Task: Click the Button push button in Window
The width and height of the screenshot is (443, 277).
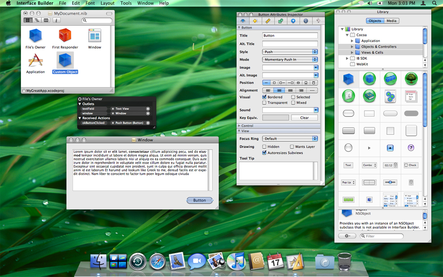Action: [200, 200]
